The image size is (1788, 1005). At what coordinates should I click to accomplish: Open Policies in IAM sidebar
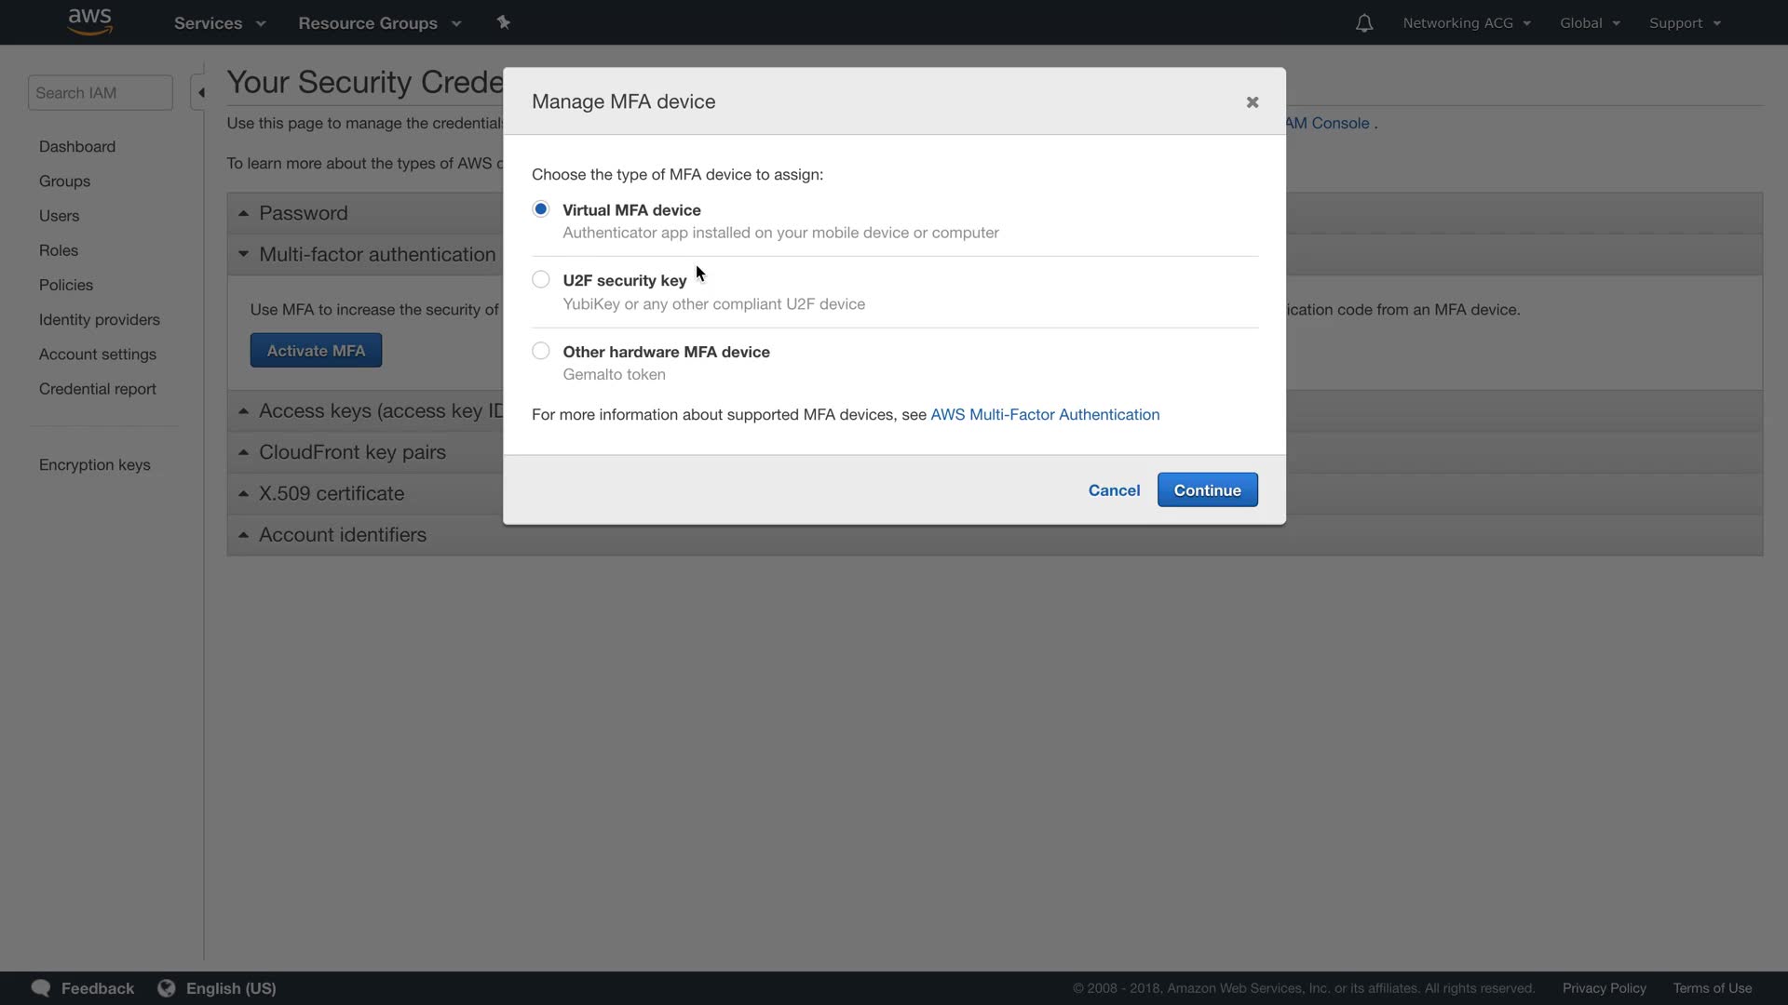65,285
